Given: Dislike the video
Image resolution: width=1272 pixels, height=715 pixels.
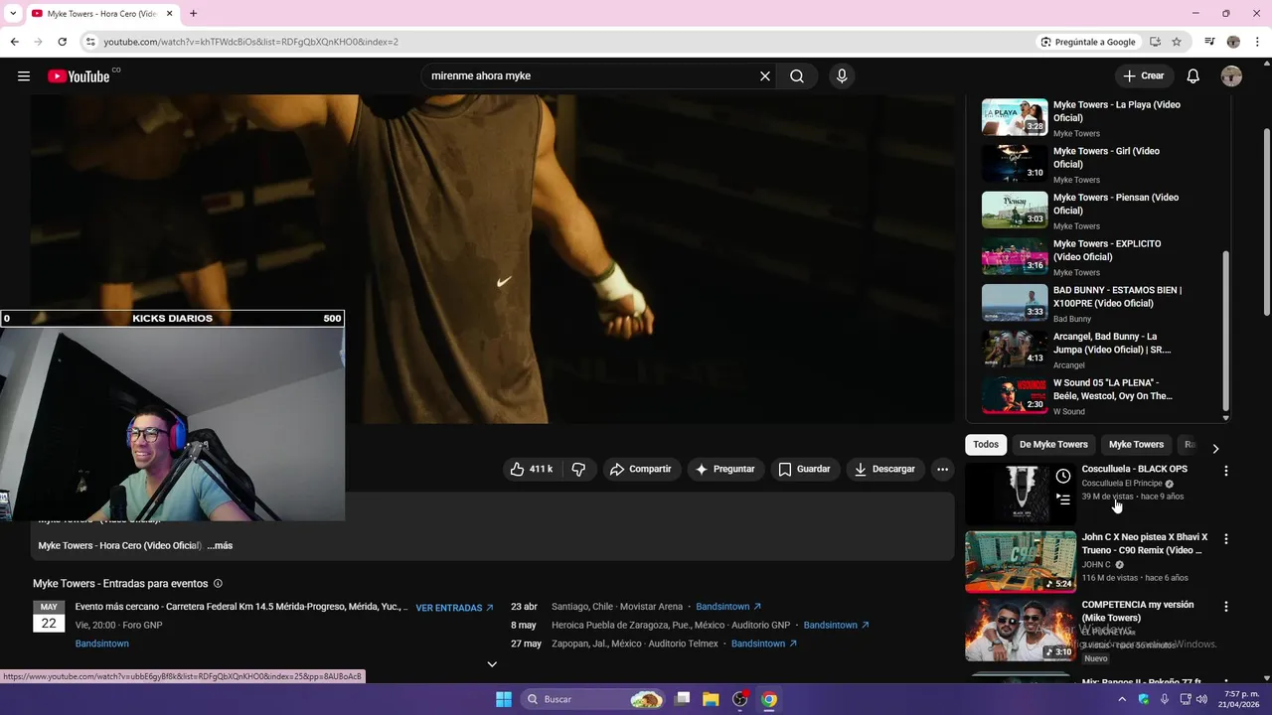Looking at the screenshot, I should coord(578,469).
